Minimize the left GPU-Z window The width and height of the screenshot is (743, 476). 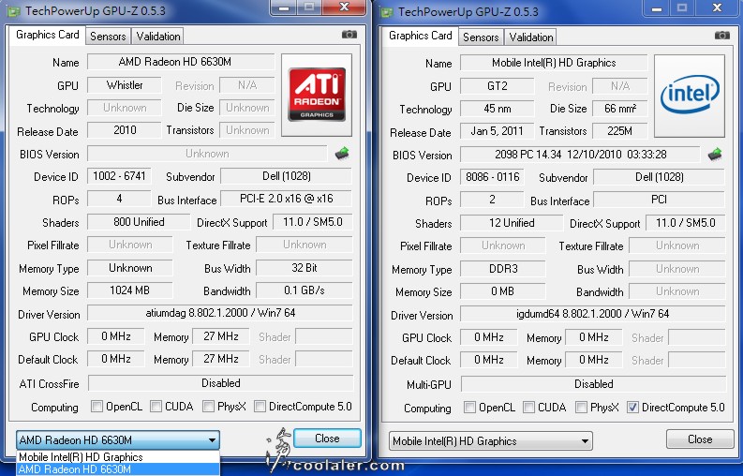[284, 7]
